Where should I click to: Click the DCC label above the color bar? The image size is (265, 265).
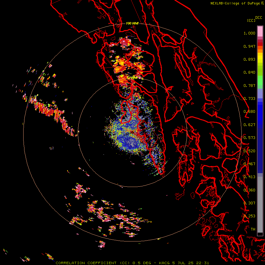pyautogui.click(x=259, y=18)
